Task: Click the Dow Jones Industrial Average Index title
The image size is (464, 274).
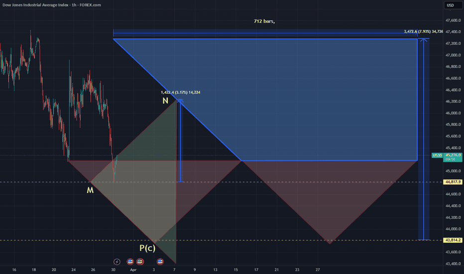Action: tap(35, 5)
